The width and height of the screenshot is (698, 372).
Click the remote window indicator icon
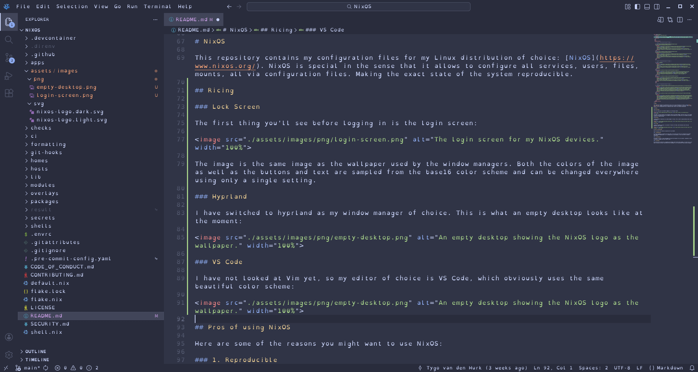coord(6,368)
